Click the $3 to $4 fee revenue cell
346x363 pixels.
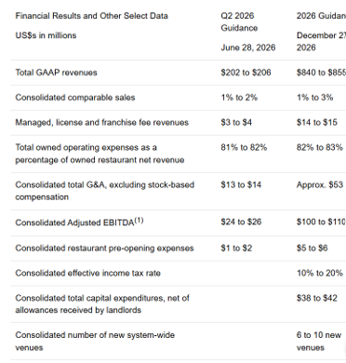(x=236, y=122)
